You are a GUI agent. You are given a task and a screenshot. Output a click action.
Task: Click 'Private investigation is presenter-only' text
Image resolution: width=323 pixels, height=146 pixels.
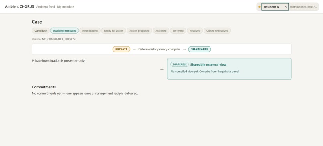tap(59, 61)
